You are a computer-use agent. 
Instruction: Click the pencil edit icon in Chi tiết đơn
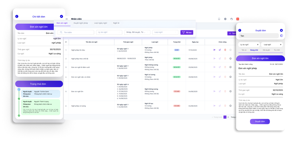tap(61, 17)
